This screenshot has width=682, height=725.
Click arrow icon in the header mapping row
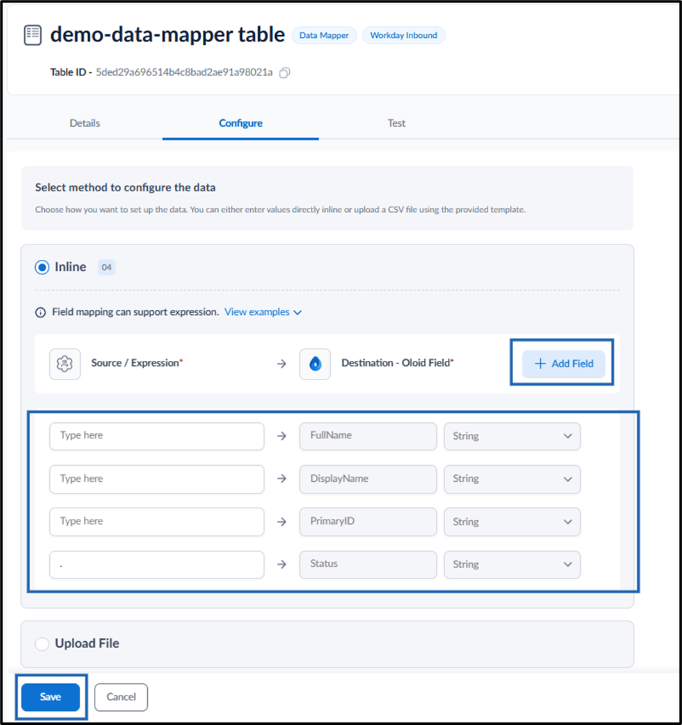coord(282,364)
